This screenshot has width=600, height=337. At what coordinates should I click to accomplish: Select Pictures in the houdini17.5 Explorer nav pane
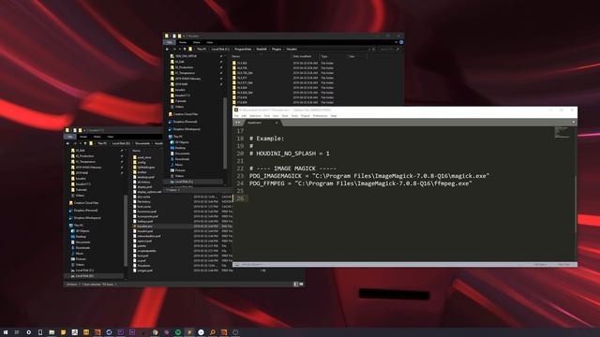point(79,258)
